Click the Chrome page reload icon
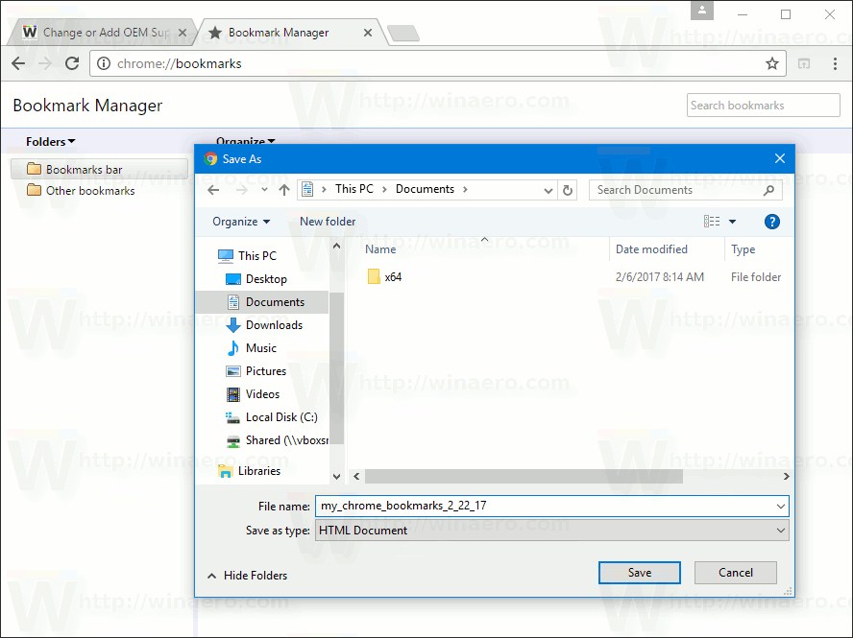 [x=71, y=63]
